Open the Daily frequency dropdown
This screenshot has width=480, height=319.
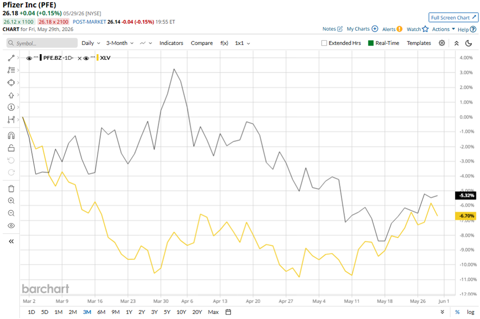tap(91, 43)
